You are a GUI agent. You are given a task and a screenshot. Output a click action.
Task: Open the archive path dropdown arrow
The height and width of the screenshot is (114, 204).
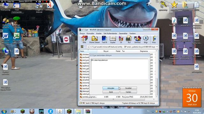[157, 47]
